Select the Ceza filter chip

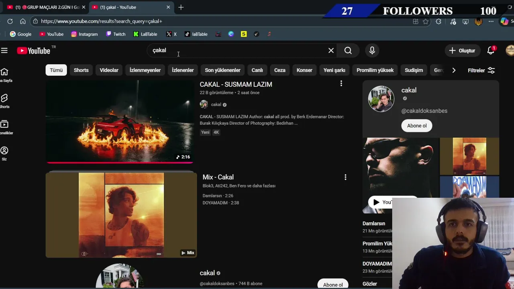280,70
